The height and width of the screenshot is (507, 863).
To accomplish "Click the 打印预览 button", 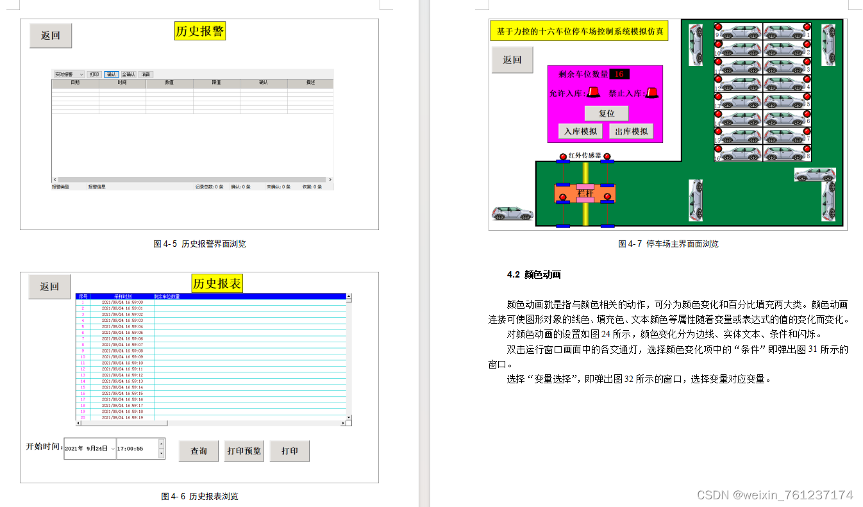I will click(244, 451).
